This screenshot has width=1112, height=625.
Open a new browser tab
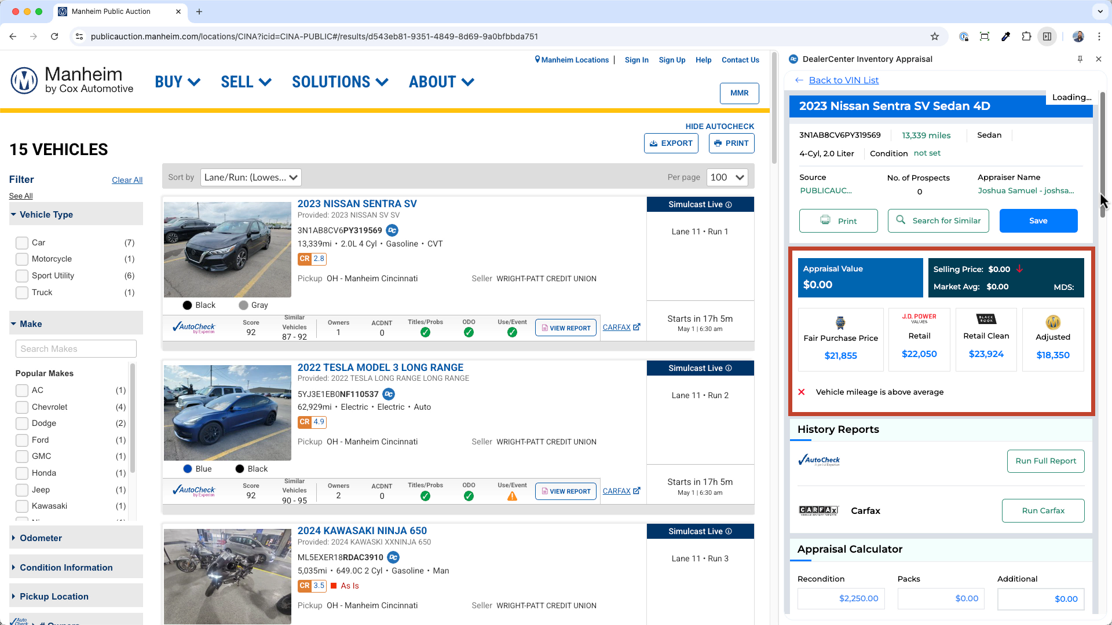pos(199,12)
